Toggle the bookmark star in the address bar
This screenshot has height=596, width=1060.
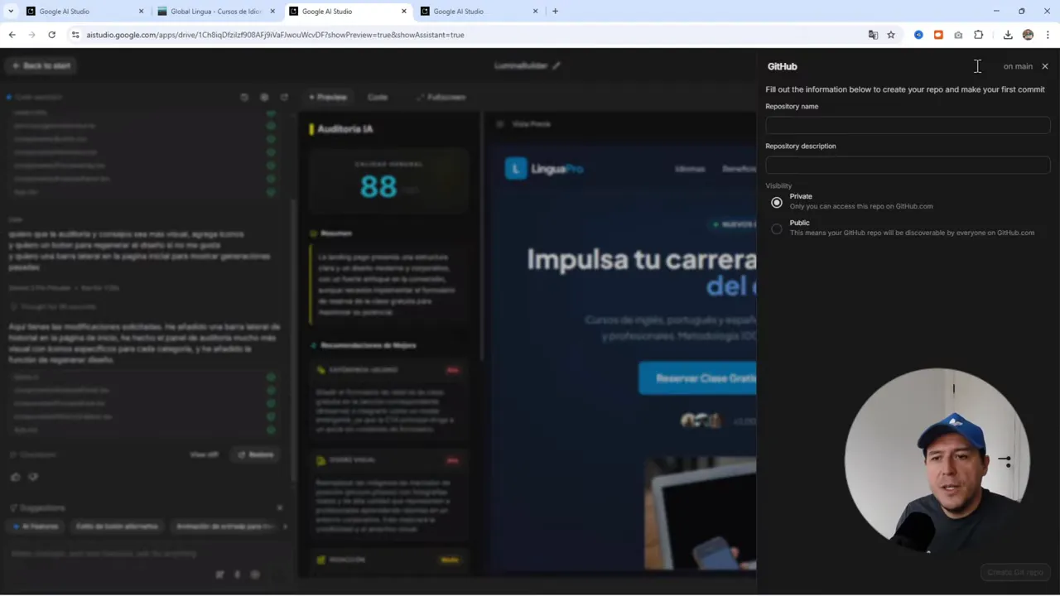click(x=890, y=35)
